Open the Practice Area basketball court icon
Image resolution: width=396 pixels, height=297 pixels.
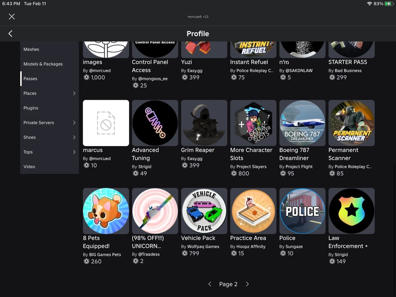pyautogui.click(x=253, y=211)
